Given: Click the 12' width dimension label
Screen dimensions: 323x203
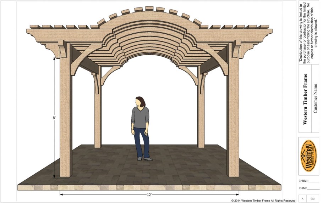Looking at the screenshot, I should pos(149,194).
